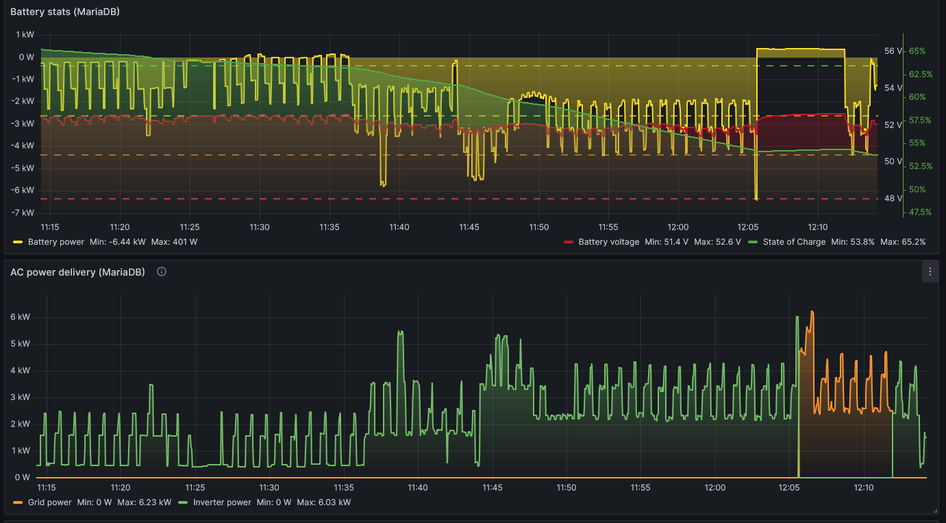Click the 11:45 label on AC power delivery axis
The height and width of the screenshot is (523, 946).
pyautogui.click(x=493, y=487)
